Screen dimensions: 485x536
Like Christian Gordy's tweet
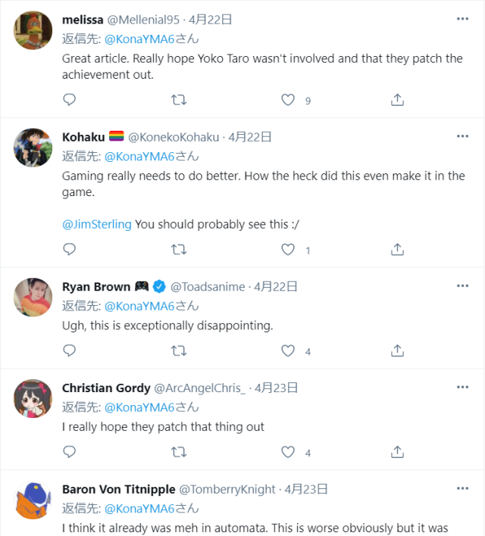tap(288, 451)
